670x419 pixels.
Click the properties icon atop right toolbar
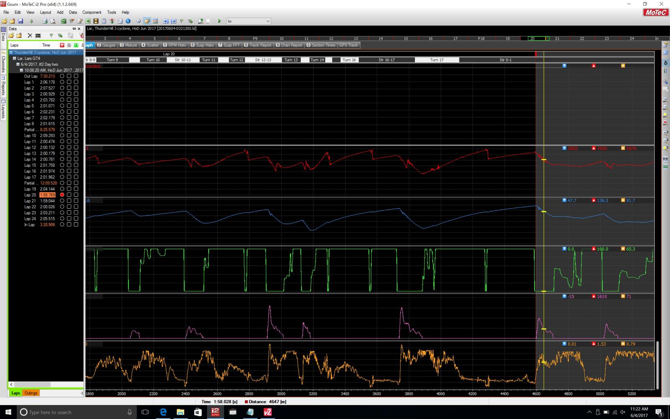[x=665, y=44]
